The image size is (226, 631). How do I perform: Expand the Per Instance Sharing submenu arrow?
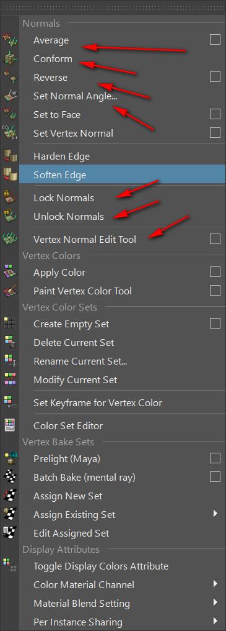coord(215,620)
